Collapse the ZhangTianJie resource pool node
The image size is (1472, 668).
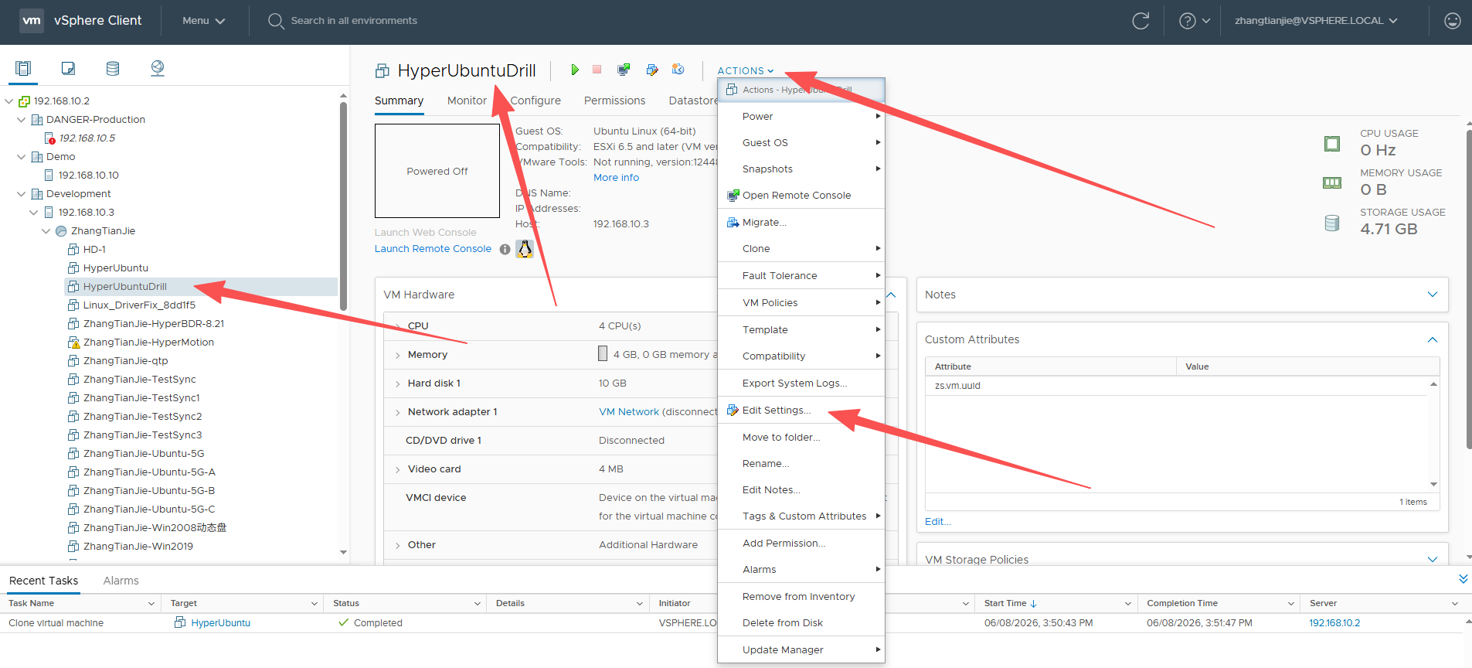click(x=46, y=231)
